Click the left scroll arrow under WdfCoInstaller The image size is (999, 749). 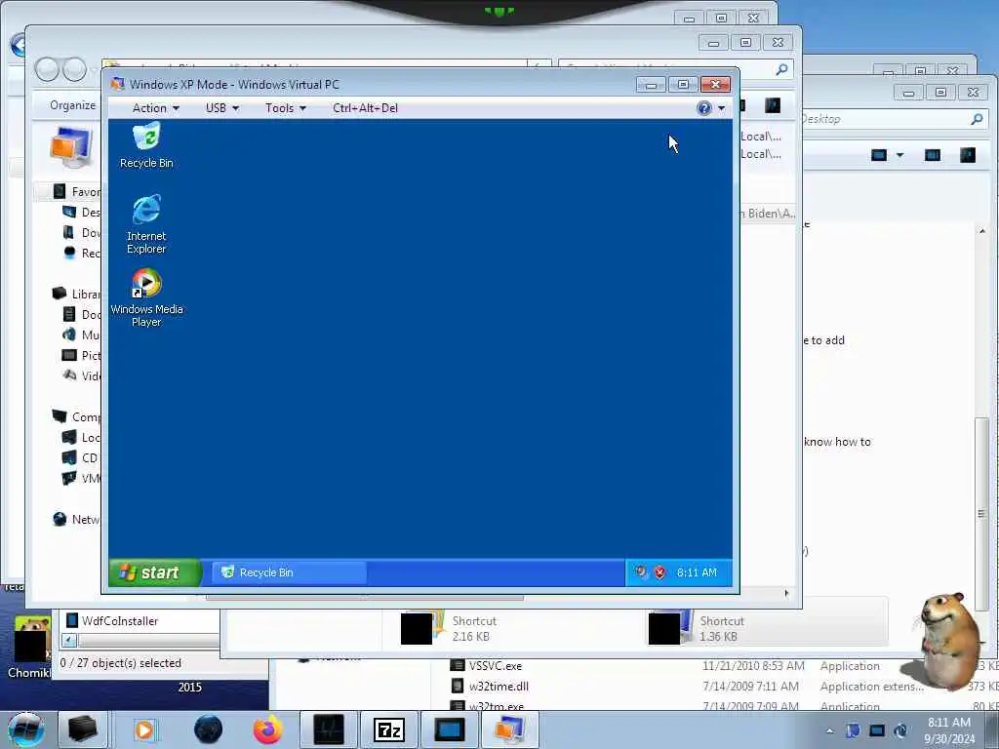coord(69,641)
